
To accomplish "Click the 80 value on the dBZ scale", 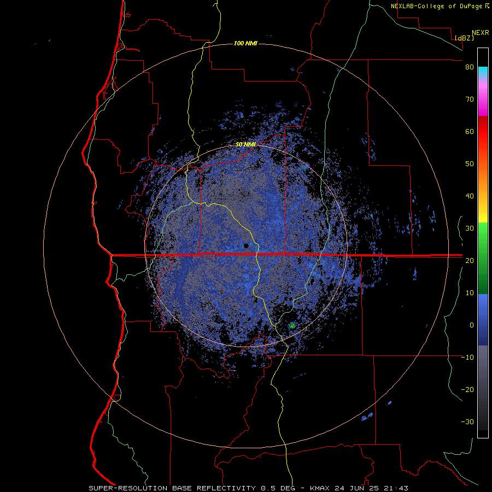I will 470,67.
